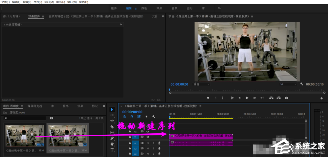Click Program monitor button editor plus
This screenshot has height=157, width=328.
(321, 98)
